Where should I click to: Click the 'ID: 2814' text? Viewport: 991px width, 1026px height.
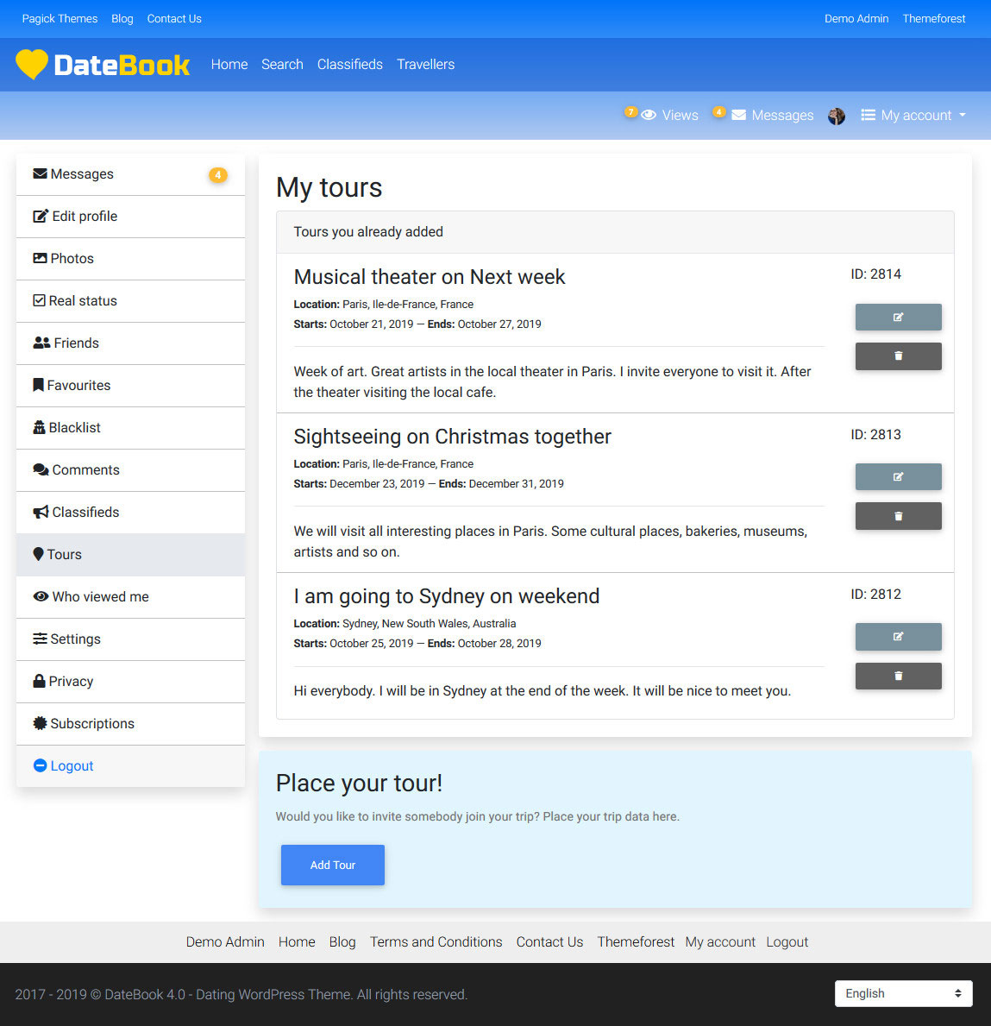click(x=876, y=274)
